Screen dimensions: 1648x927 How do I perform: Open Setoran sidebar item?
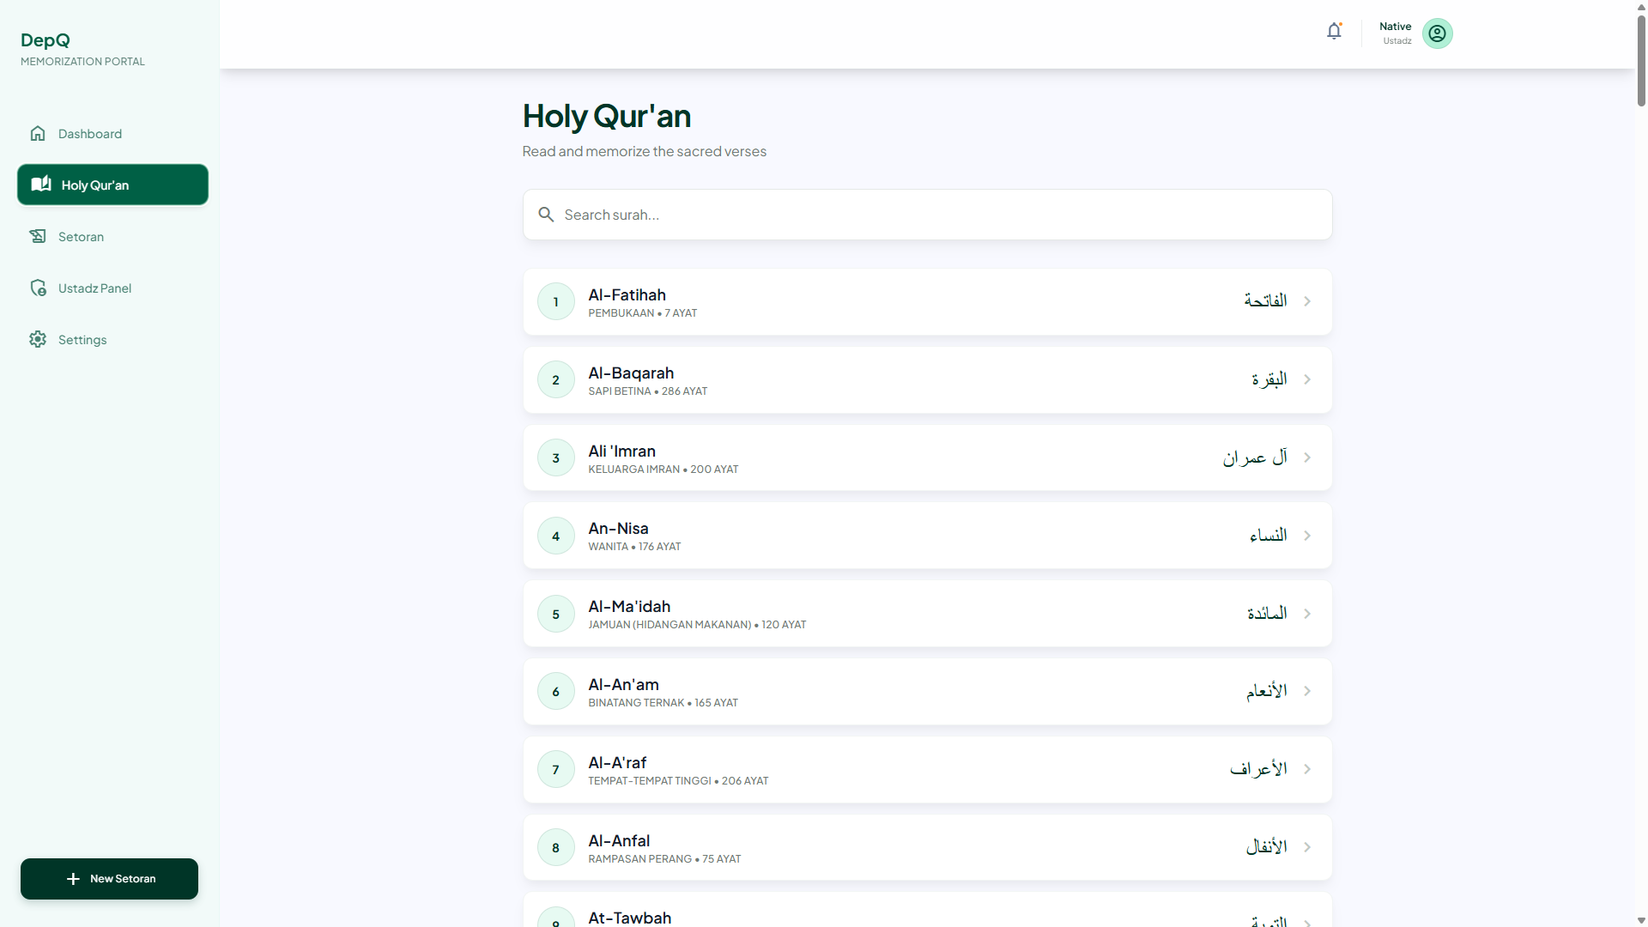[x=112, y=236]
